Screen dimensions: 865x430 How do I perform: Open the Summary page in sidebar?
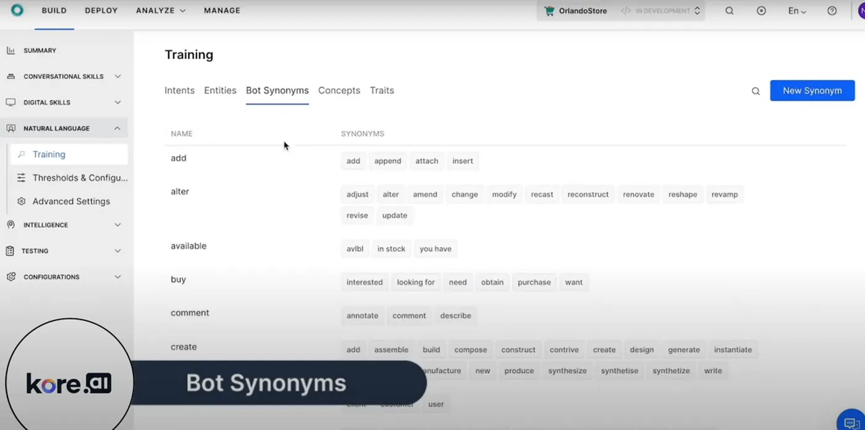(x=40, y=51)
